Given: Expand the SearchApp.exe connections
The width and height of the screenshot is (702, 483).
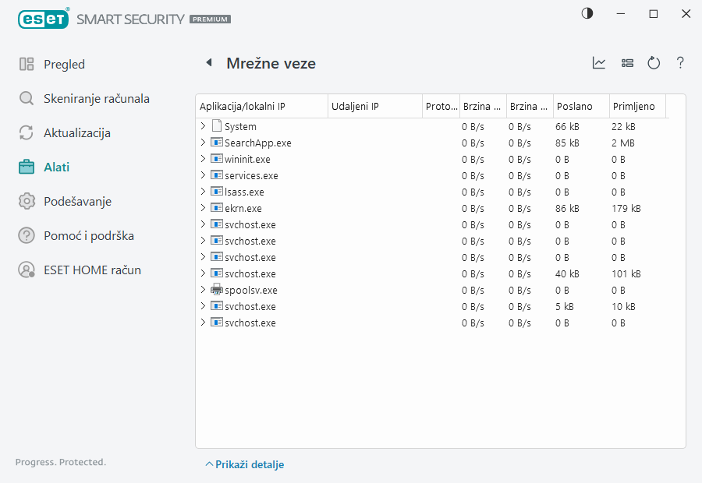Looking at the screenshot, I should [204, 143].
